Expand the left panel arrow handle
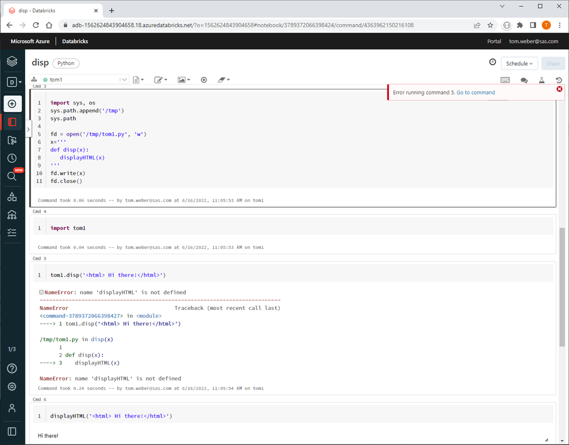The width and height of the screenshot is (569, 445). pyautogui.click(x=28, y=130)
